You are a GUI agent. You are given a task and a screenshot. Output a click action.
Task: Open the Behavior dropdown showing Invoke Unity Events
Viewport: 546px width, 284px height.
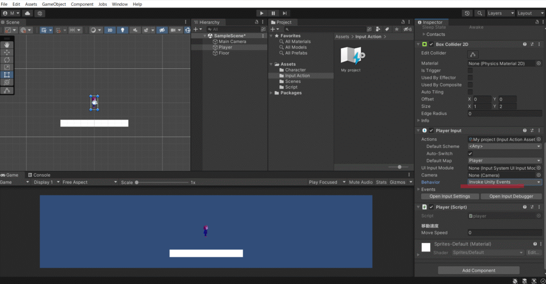(x=504, y=182)
